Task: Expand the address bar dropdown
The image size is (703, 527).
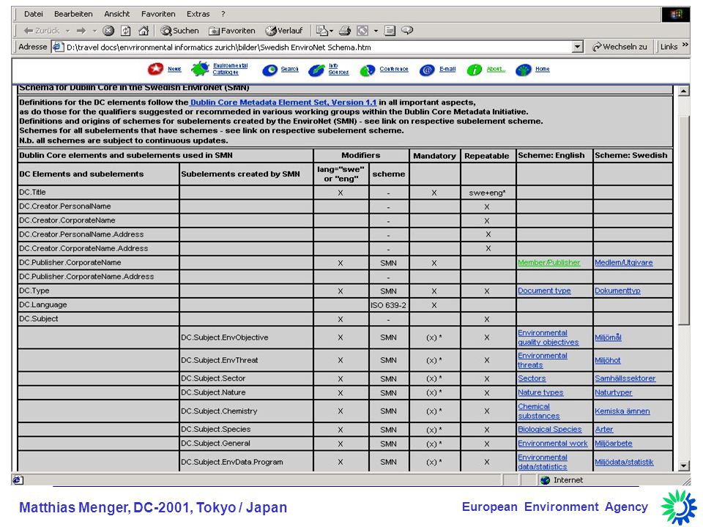Action: (578, 47)
